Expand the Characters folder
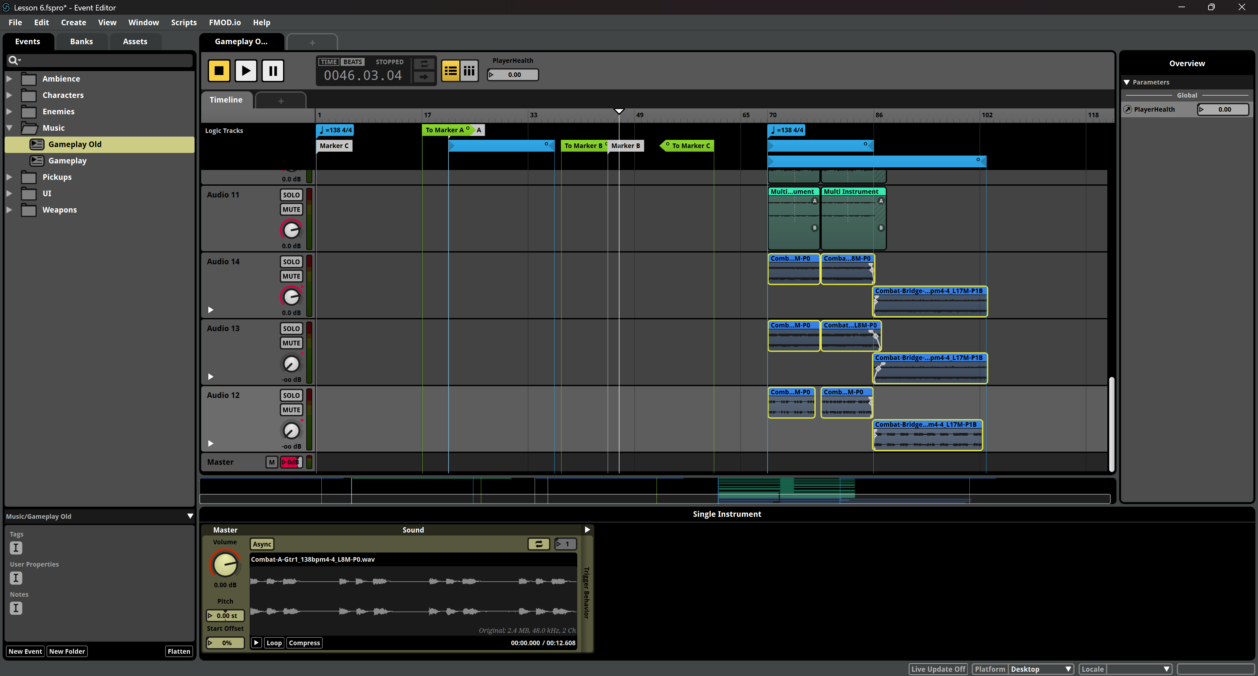The image size is (1258, 676). 9,95
